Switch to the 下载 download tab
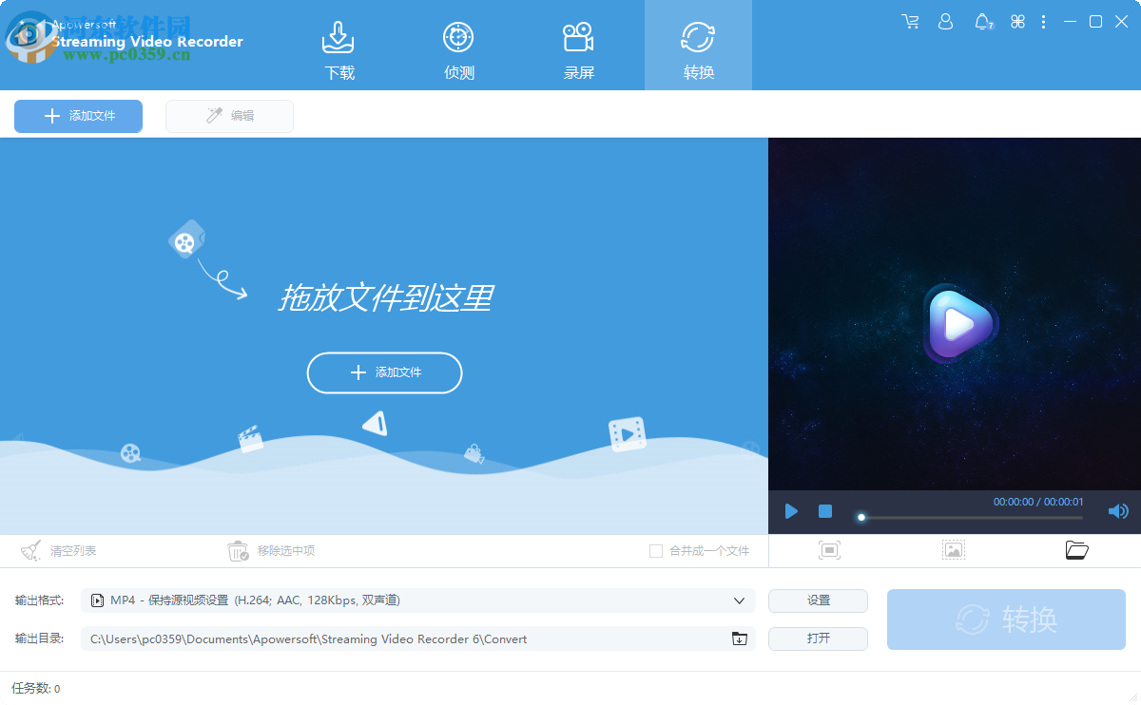 pyautogui.click(x=338, y=45)
